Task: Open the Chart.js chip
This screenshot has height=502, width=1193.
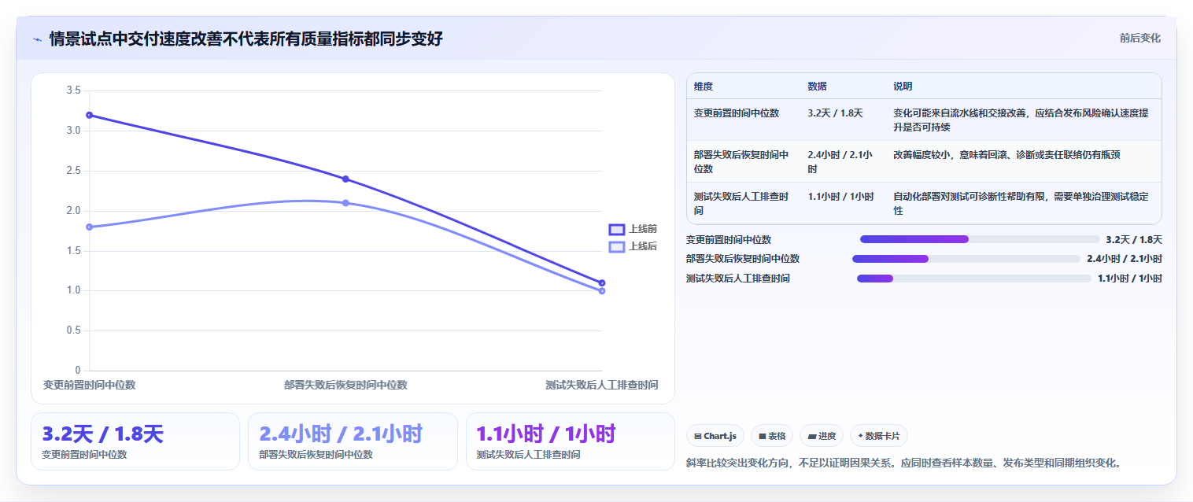Action: click(x=715, y=436)
